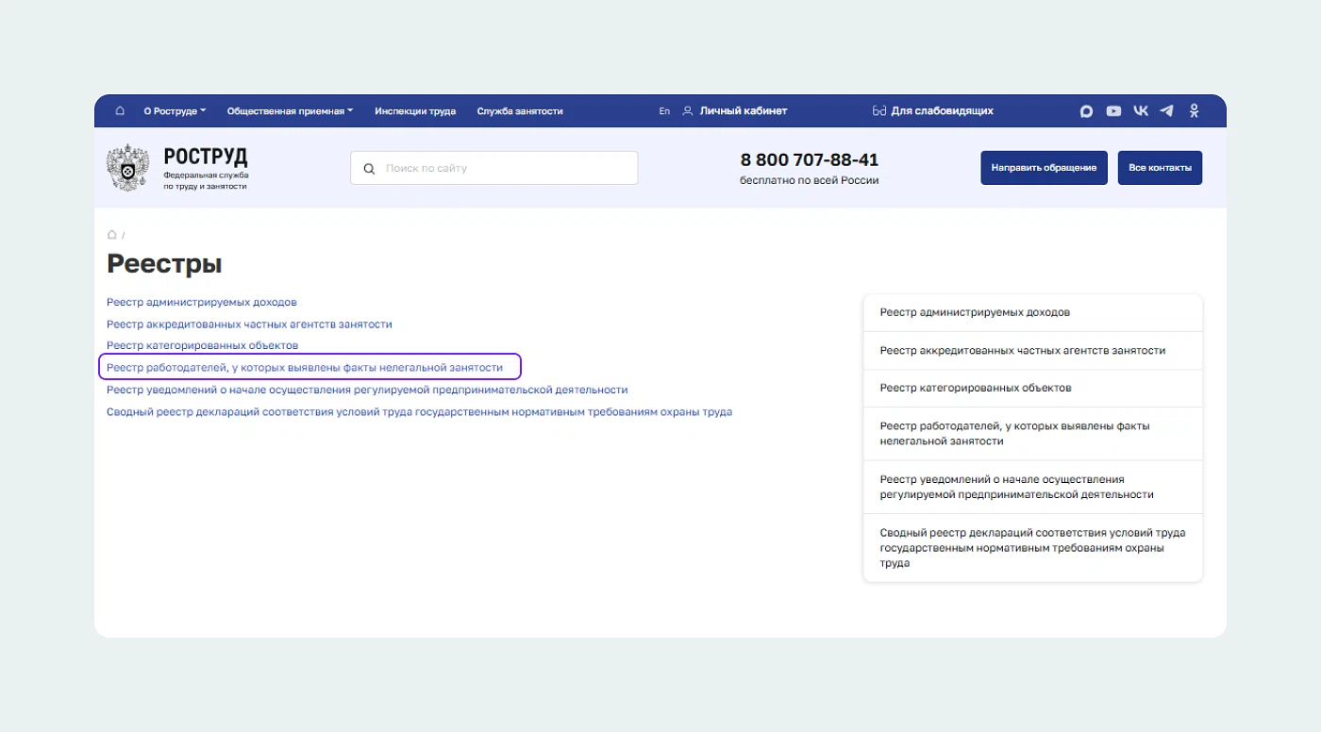Click the breadcrumb home icon above Реестры

tap(112, 234)
